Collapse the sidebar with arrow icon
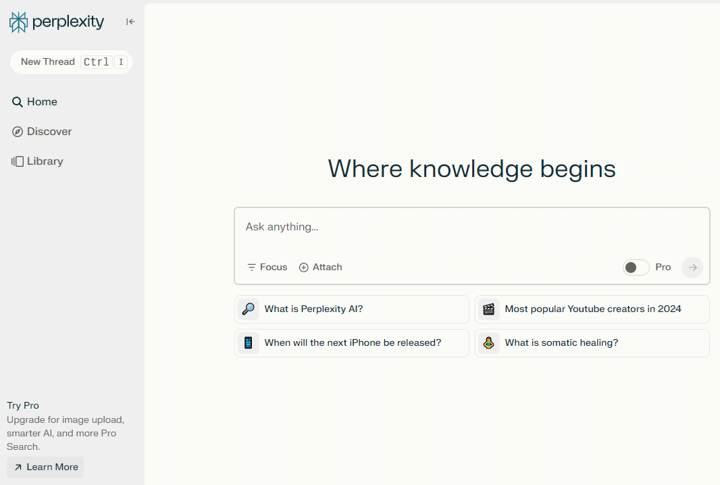Image resolution: width=720 pixels, height=485 pixels. [x=130, y=22]
